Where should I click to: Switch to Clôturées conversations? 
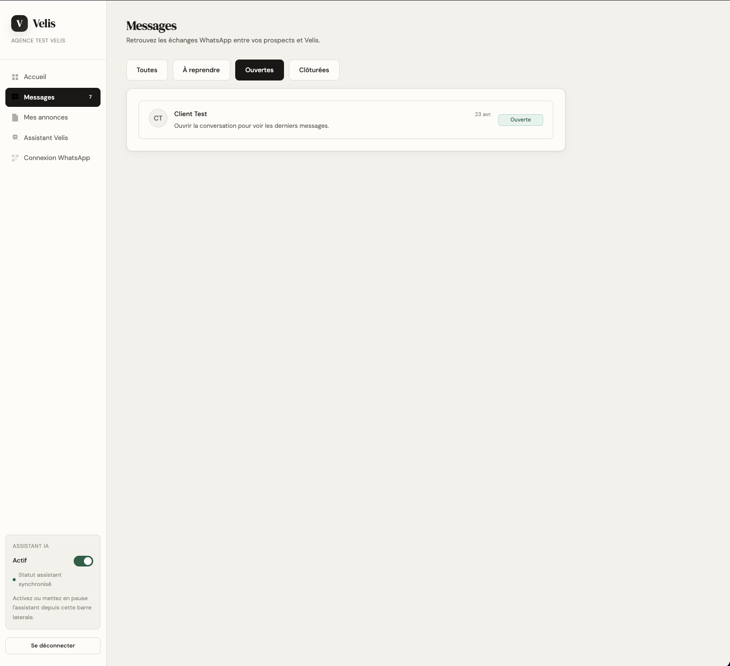[314, 70]
